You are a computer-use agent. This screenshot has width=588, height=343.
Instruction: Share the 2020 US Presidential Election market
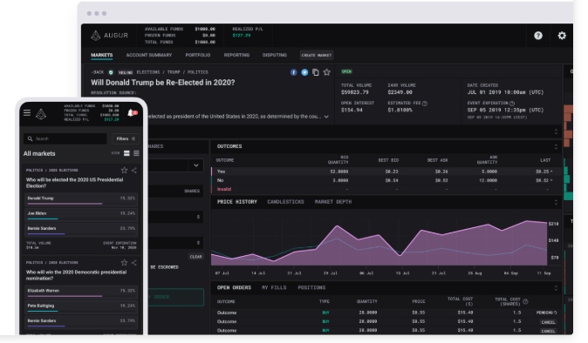(x=133, y=170)
